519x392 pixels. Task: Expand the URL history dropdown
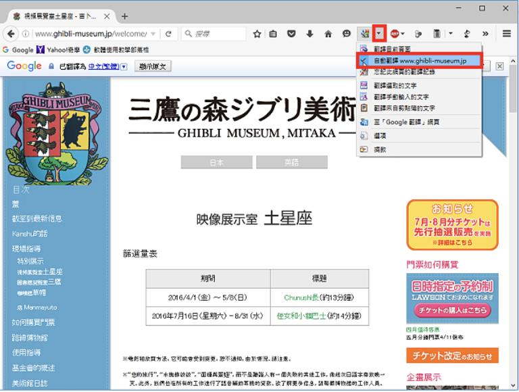click(x=153, y=34)
